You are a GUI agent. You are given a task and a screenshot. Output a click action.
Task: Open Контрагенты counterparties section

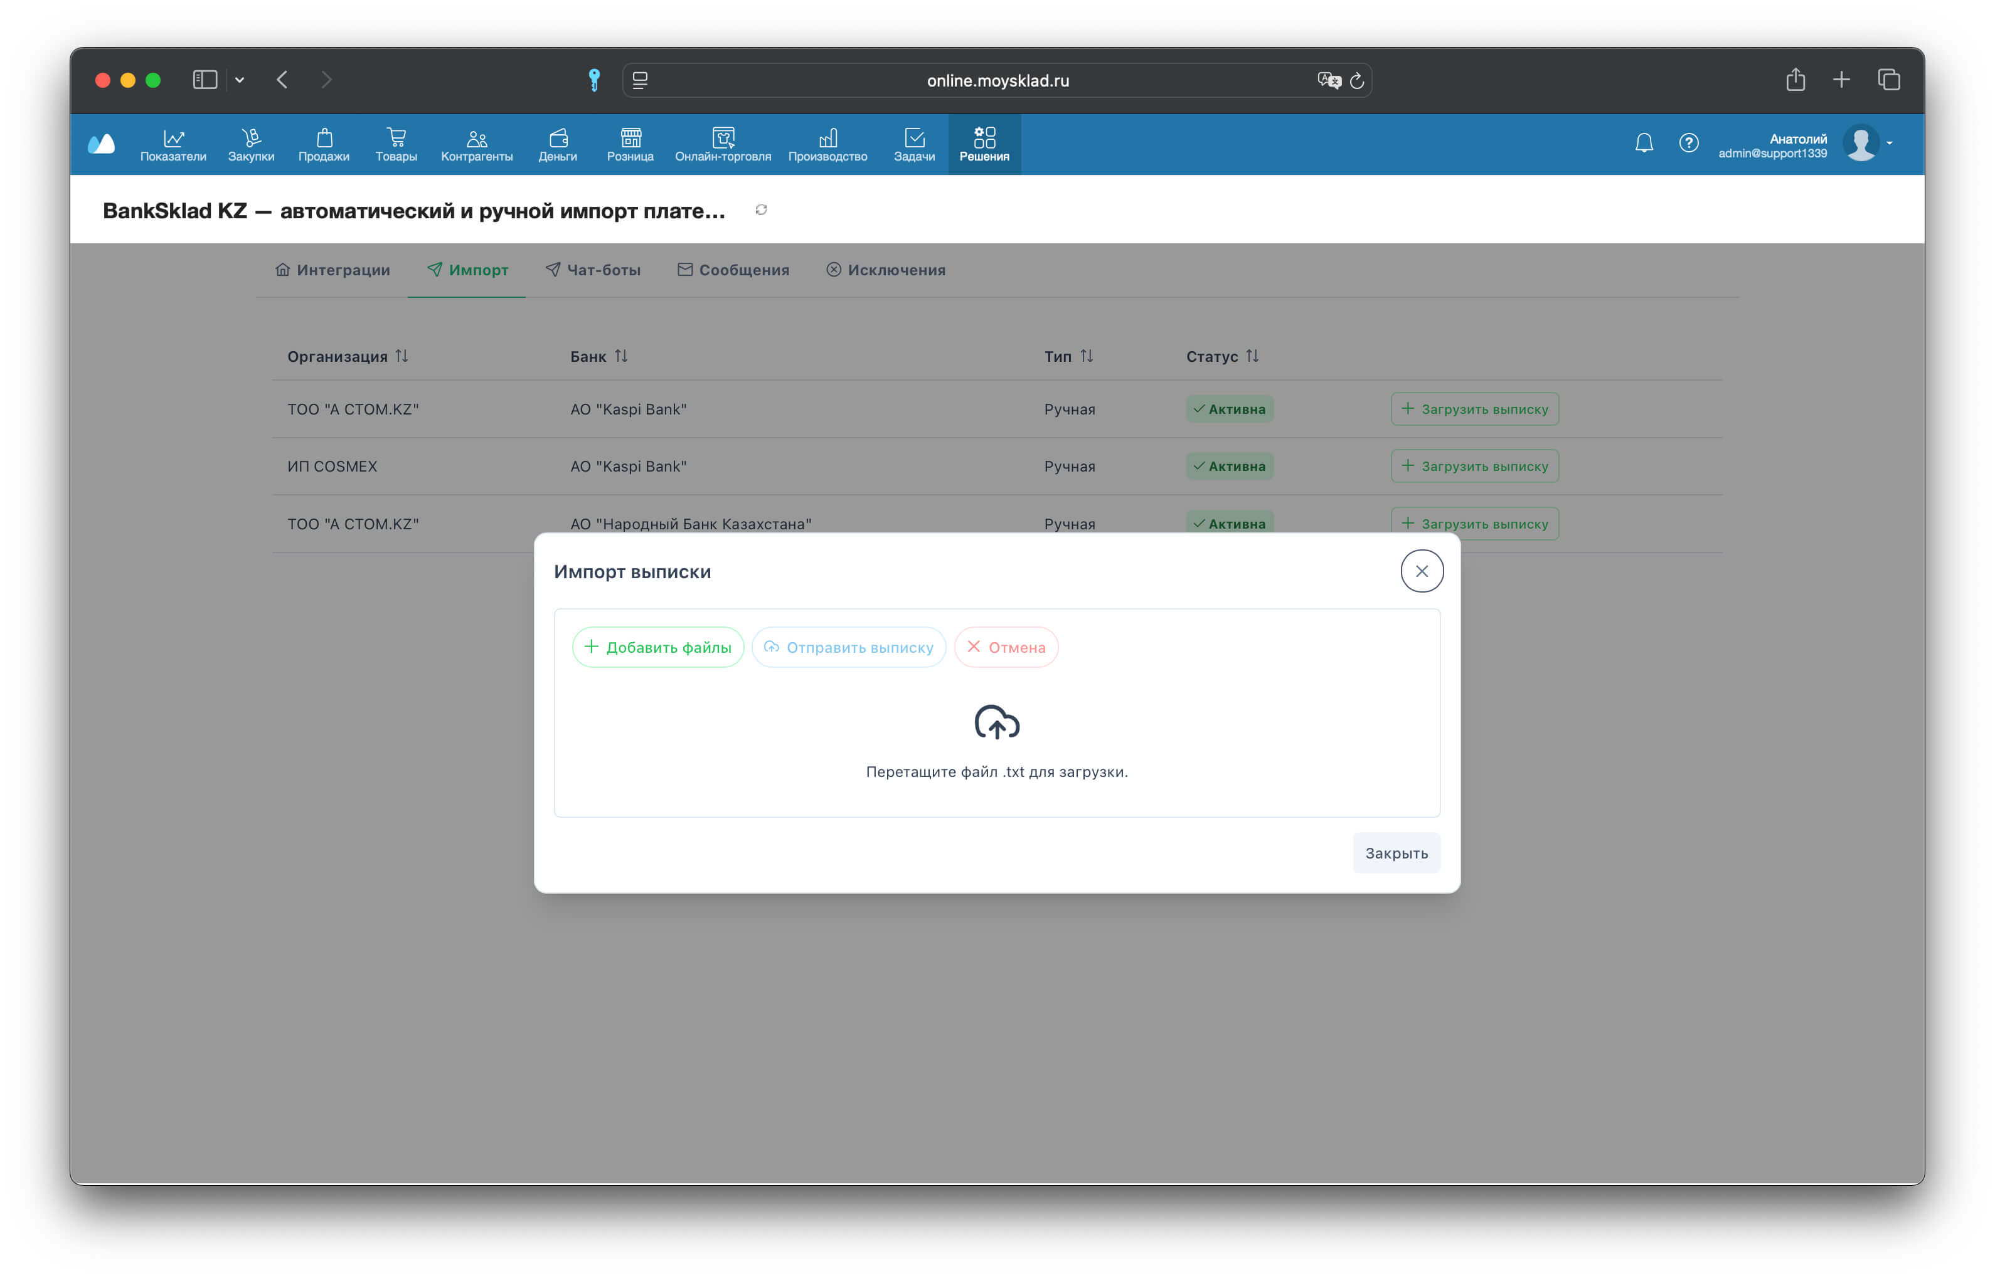coord(477,145)
